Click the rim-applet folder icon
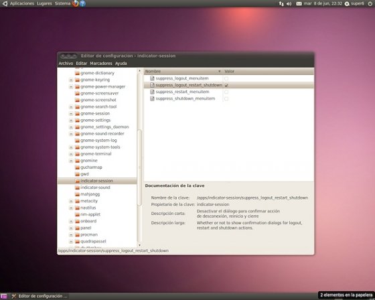The height and width of the screenshot is (300, 375). 77,214
